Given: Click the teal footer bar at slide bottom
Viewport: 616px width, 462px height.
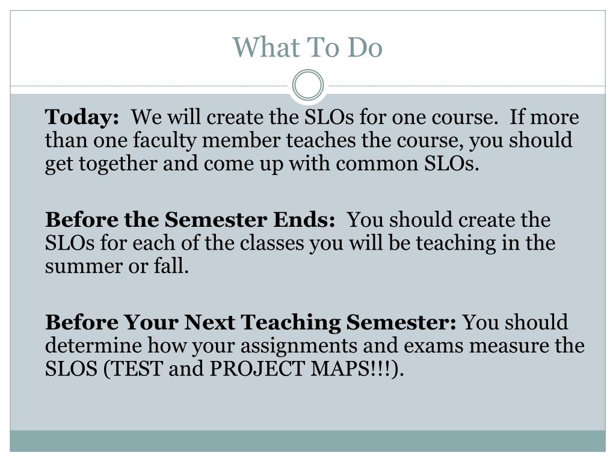Looking at the screenshot, I should (x=308, y=441).
